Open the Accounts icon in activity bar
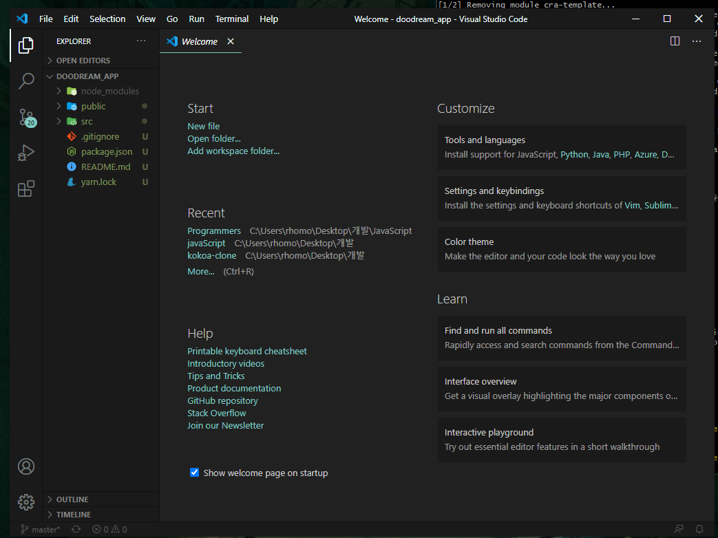This screenshot has width=718, height=538. click(x=25, y=466)
